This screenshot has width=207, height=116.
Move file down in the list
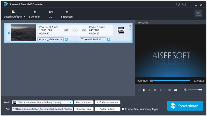point(130,30)
